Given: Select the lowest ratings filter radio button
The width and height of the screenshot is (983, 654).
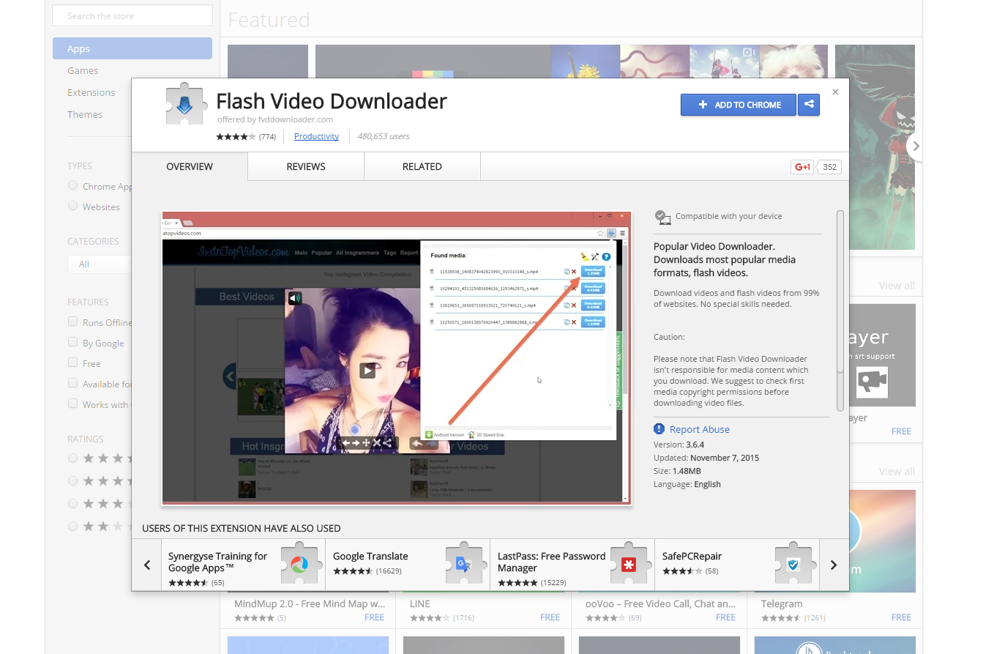Looking at the screenshot, I should coord(72,526).
